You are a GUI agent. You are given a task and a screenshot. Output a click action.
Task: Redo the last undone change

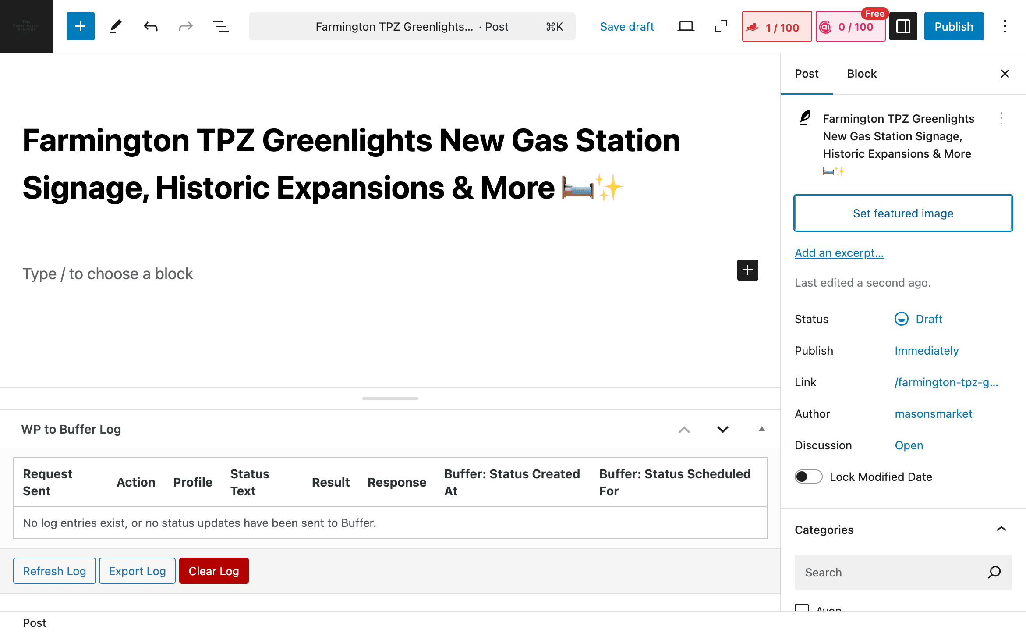click(186, 26)
